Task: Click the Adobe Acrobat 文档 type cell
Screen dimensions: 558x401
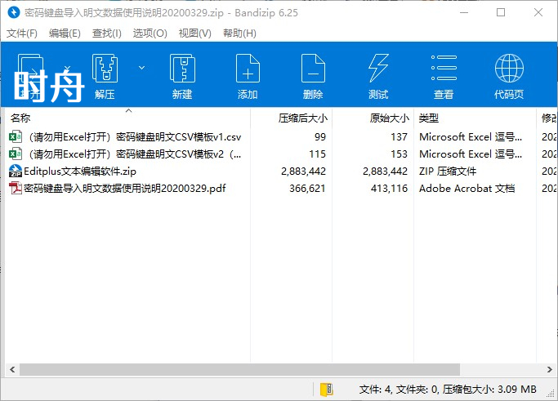Action: pyautogui.click(x=466, y=189)
